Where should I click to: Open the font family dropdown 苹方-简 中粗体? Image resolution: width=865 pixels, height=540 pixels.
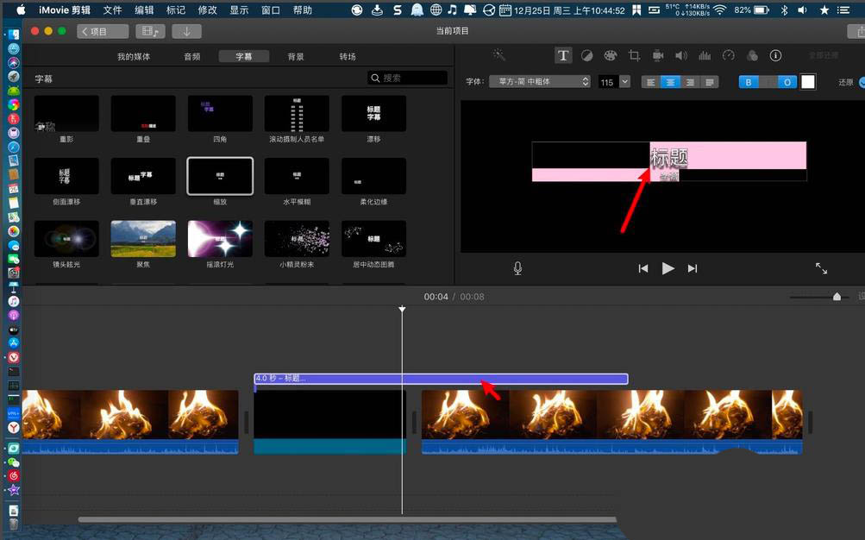pos(540,82)
